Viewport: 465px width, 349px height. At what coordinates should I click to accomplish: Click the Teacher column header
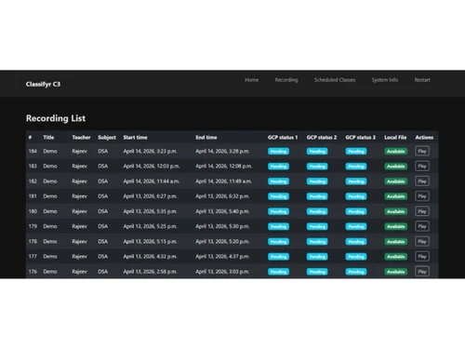click(x=81, y=137)
